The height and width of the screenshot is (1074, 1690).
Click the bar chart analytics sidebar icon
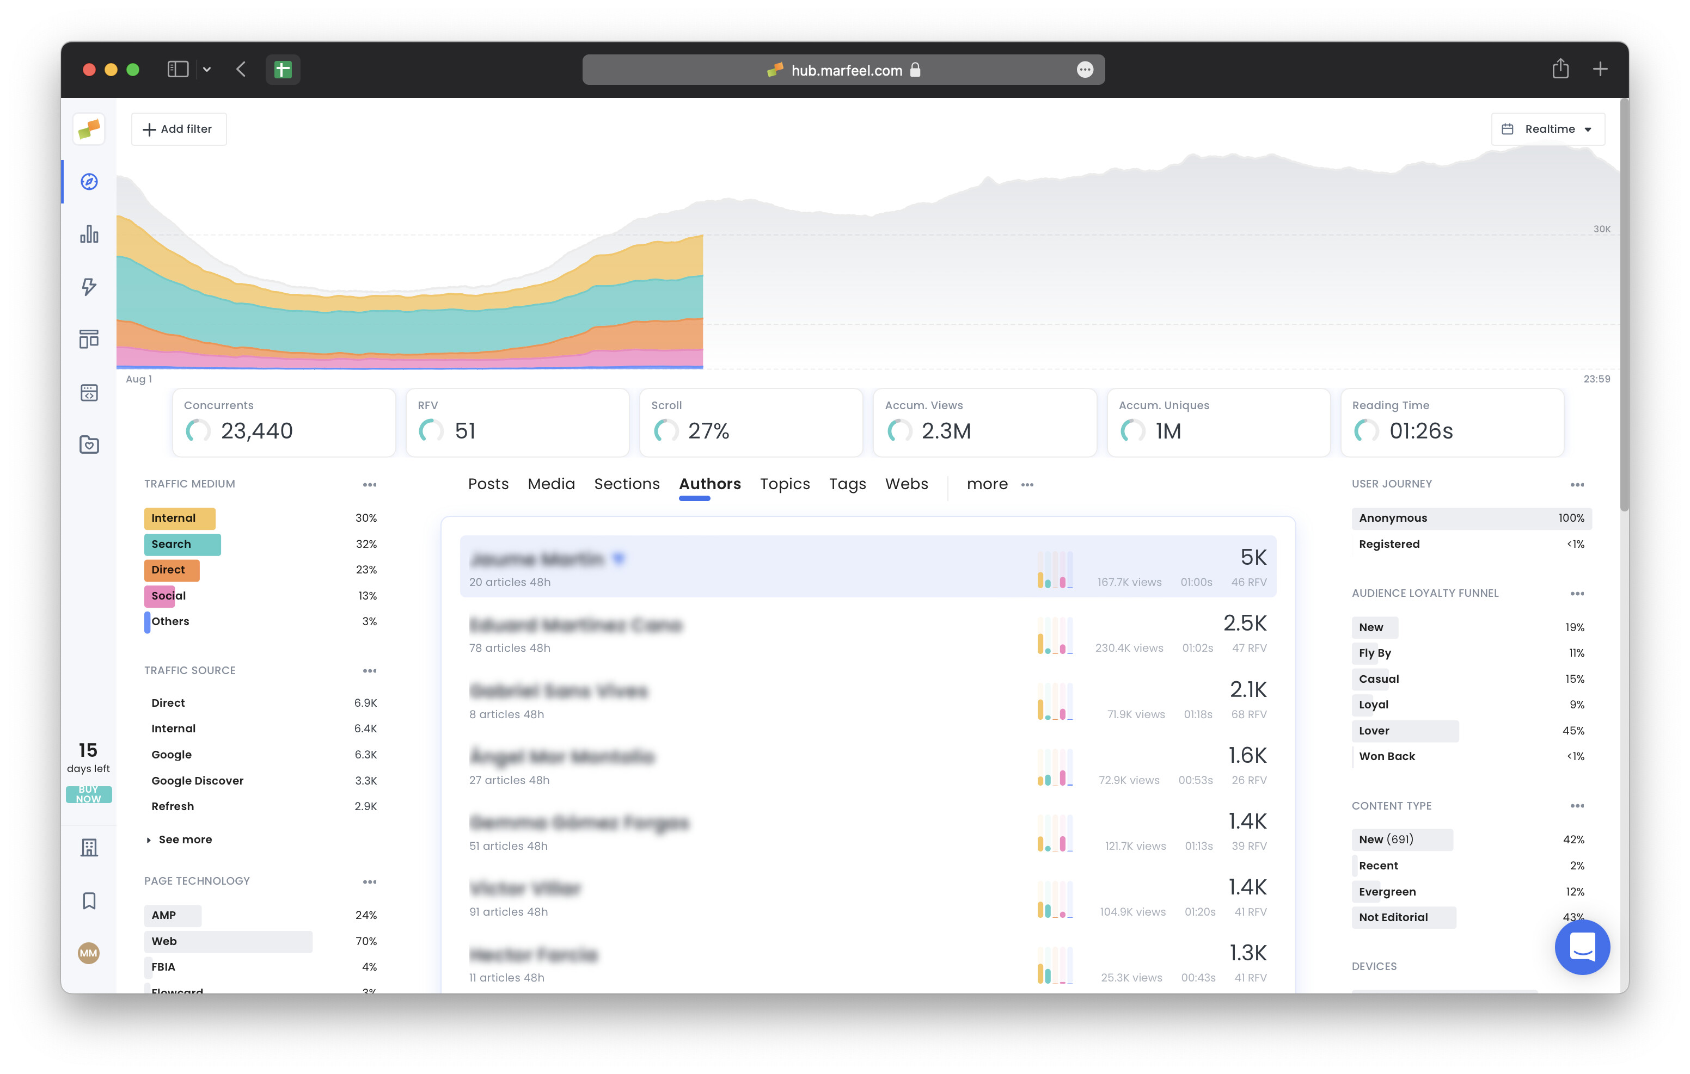coord(89,234)
